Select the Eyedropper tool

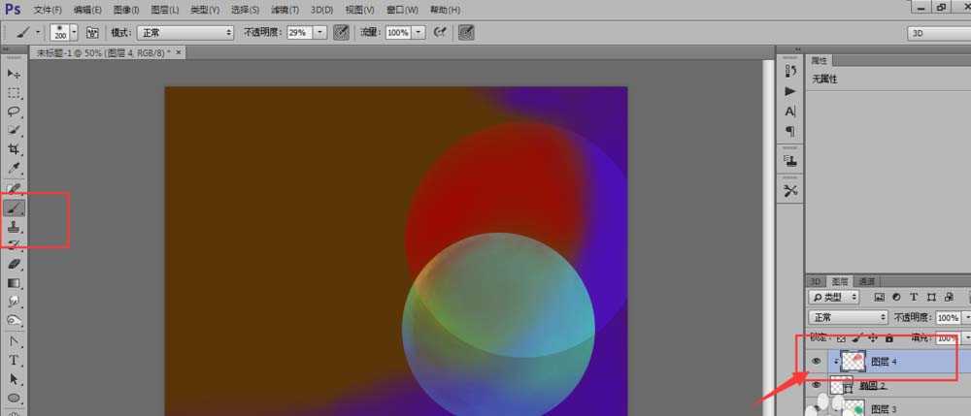click(x=15, y=169)
